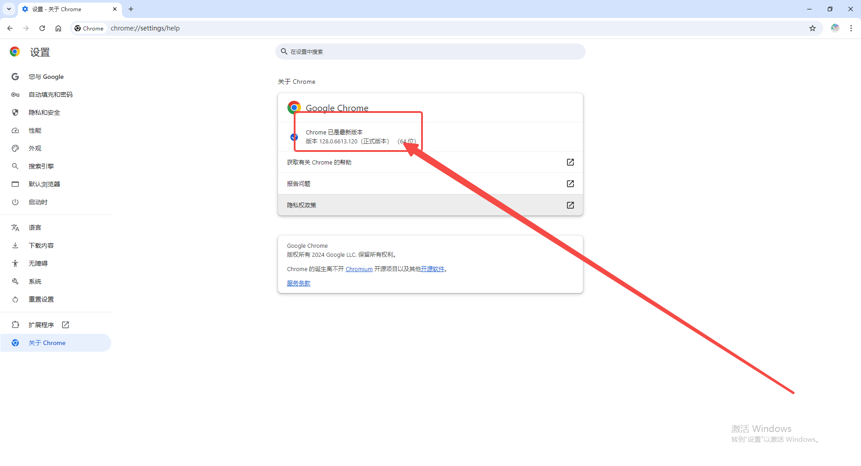The width and height of the screenshot is (861, 466).
Task: Click the Chrome logo beside 设置 title
Action: [x=15, y=52]
